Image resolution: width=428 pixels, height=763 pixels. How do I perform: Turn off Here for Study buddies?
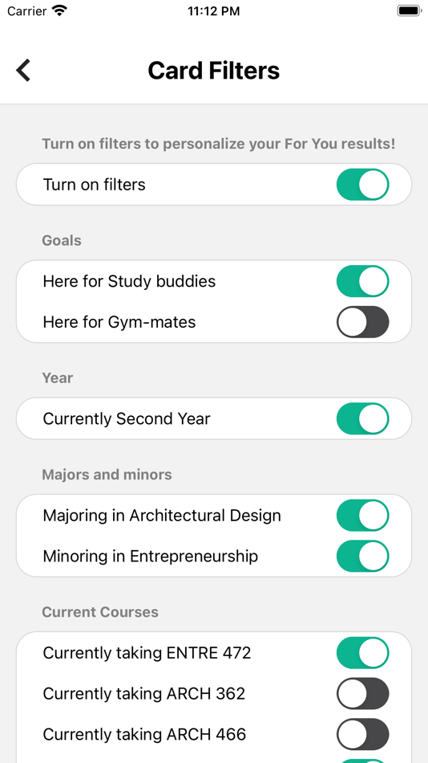363,281
